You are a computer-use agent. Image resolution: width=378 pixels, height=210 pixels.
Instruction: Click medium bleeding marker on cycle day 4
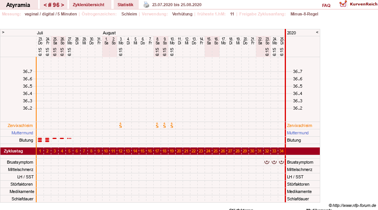[62, 138]
